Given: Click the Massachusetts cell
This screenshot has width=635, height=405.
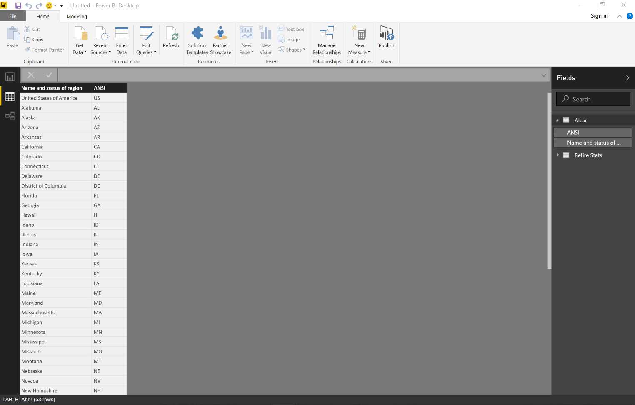Looking at the screenshot, I should pos(55,312).
